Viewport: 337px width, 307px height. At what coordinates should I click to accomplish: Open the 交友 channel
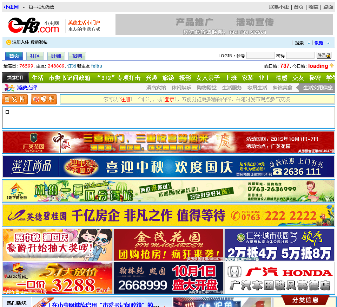[298, 78]
